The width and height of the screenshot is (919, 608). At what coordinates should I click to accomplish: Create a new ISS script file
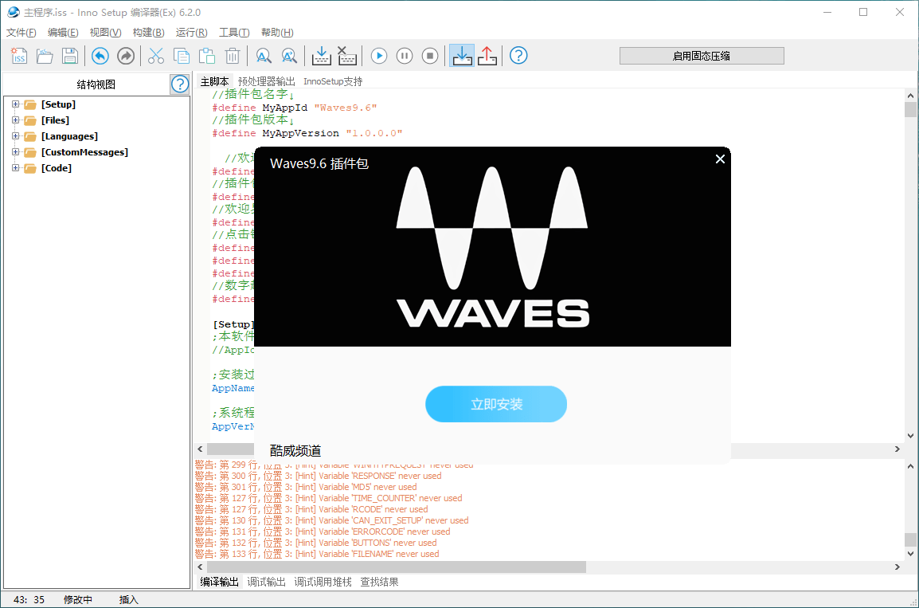click(x=19, y=56)
